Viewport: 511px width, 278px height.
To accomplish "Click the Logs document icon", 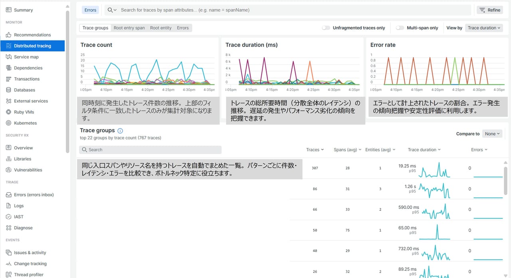I will pyautogui.click(x=9, y=206).
